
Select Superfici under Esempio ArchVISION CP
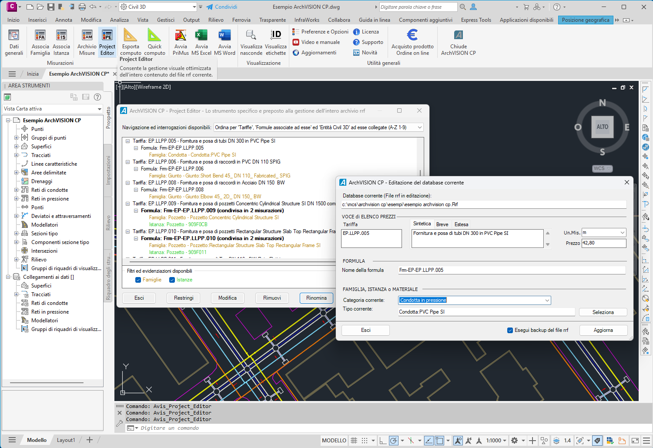pos(41,147)
